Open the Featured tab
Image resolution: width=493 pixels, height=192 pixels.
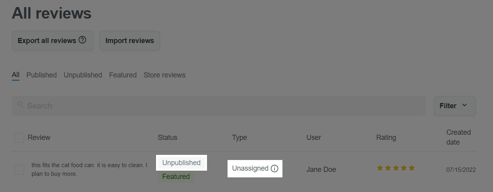pyautogui.click(x=123, y=75)
